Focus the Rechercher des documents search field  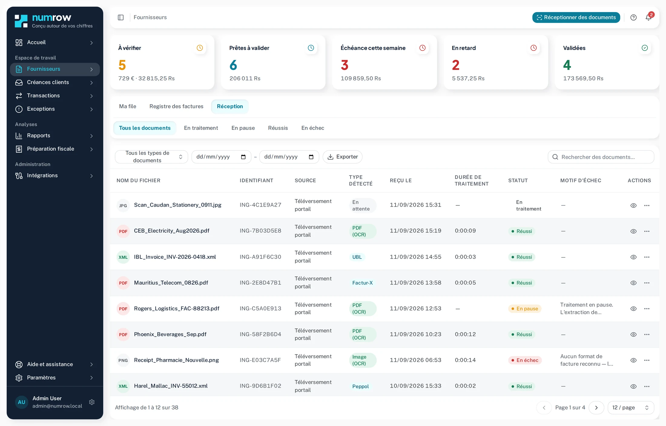(601, 157)
